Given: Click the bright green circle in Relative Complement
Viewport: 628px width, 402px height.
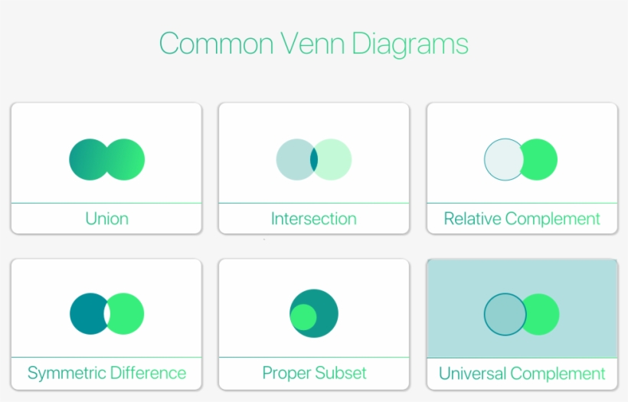Looking at the screenshot, I should [x=541, y=160].
